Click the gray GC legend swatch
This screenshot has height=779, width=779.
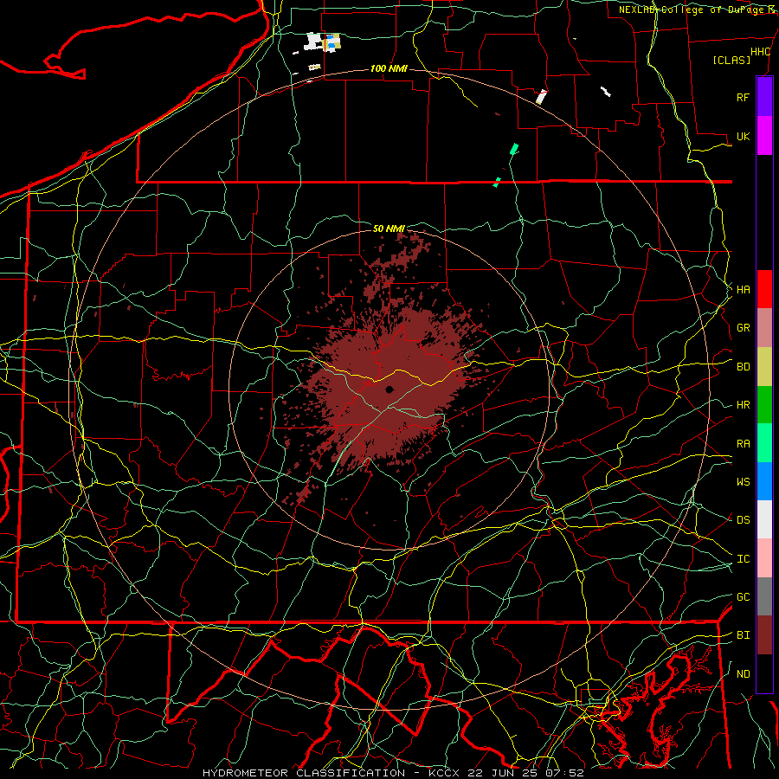[764, 596]
